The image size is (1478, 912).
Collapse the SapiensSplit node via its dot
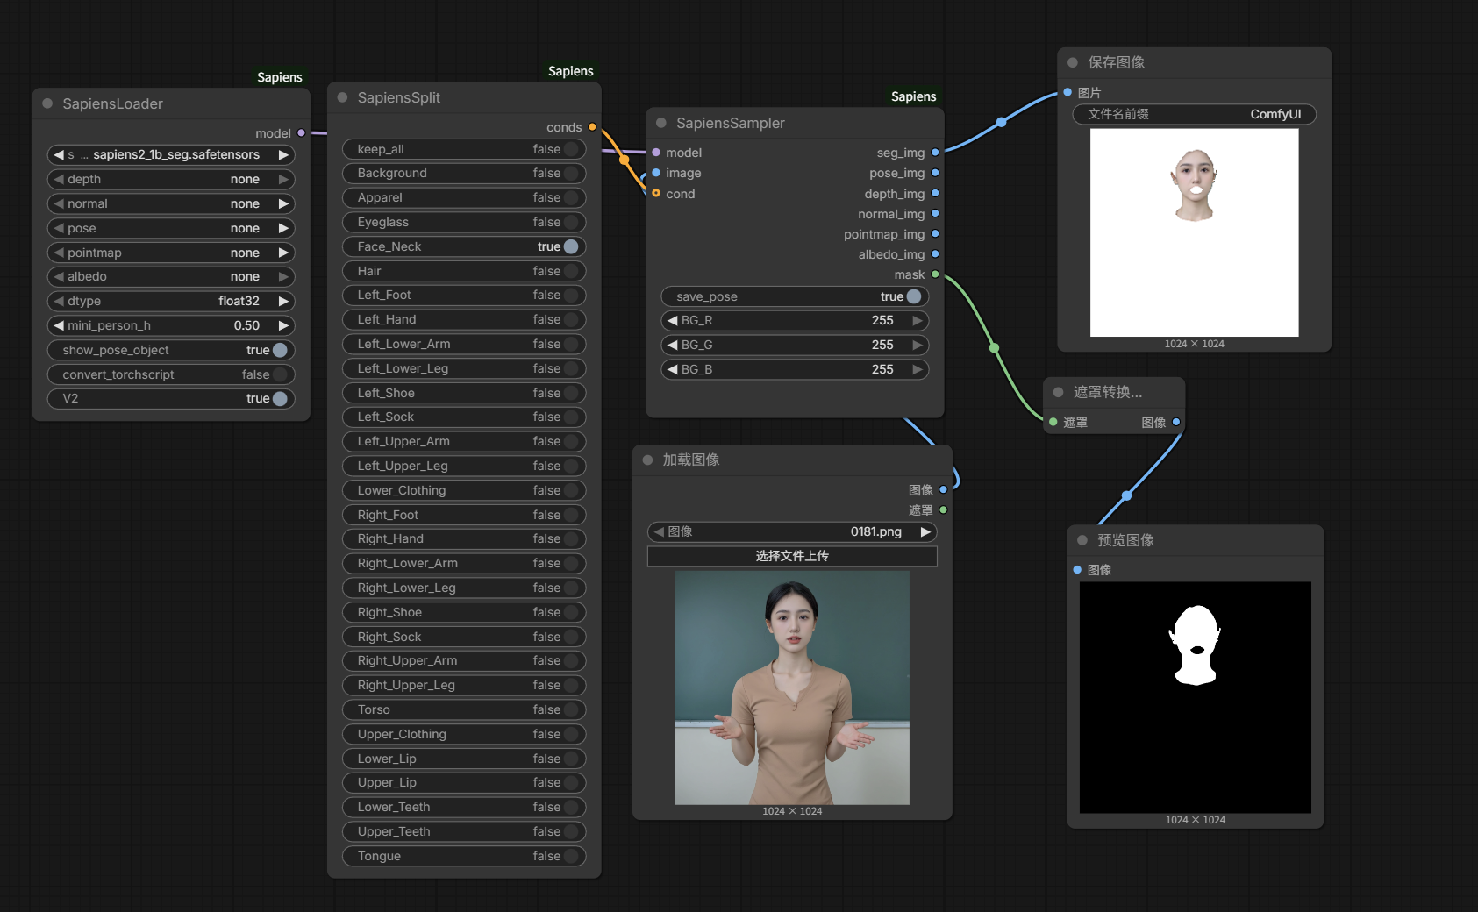[342, 97]
